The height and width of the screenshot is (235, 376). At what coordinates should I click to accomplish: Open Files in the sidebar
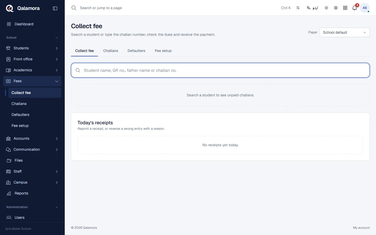pyautogui.click(x=32, y=160)
